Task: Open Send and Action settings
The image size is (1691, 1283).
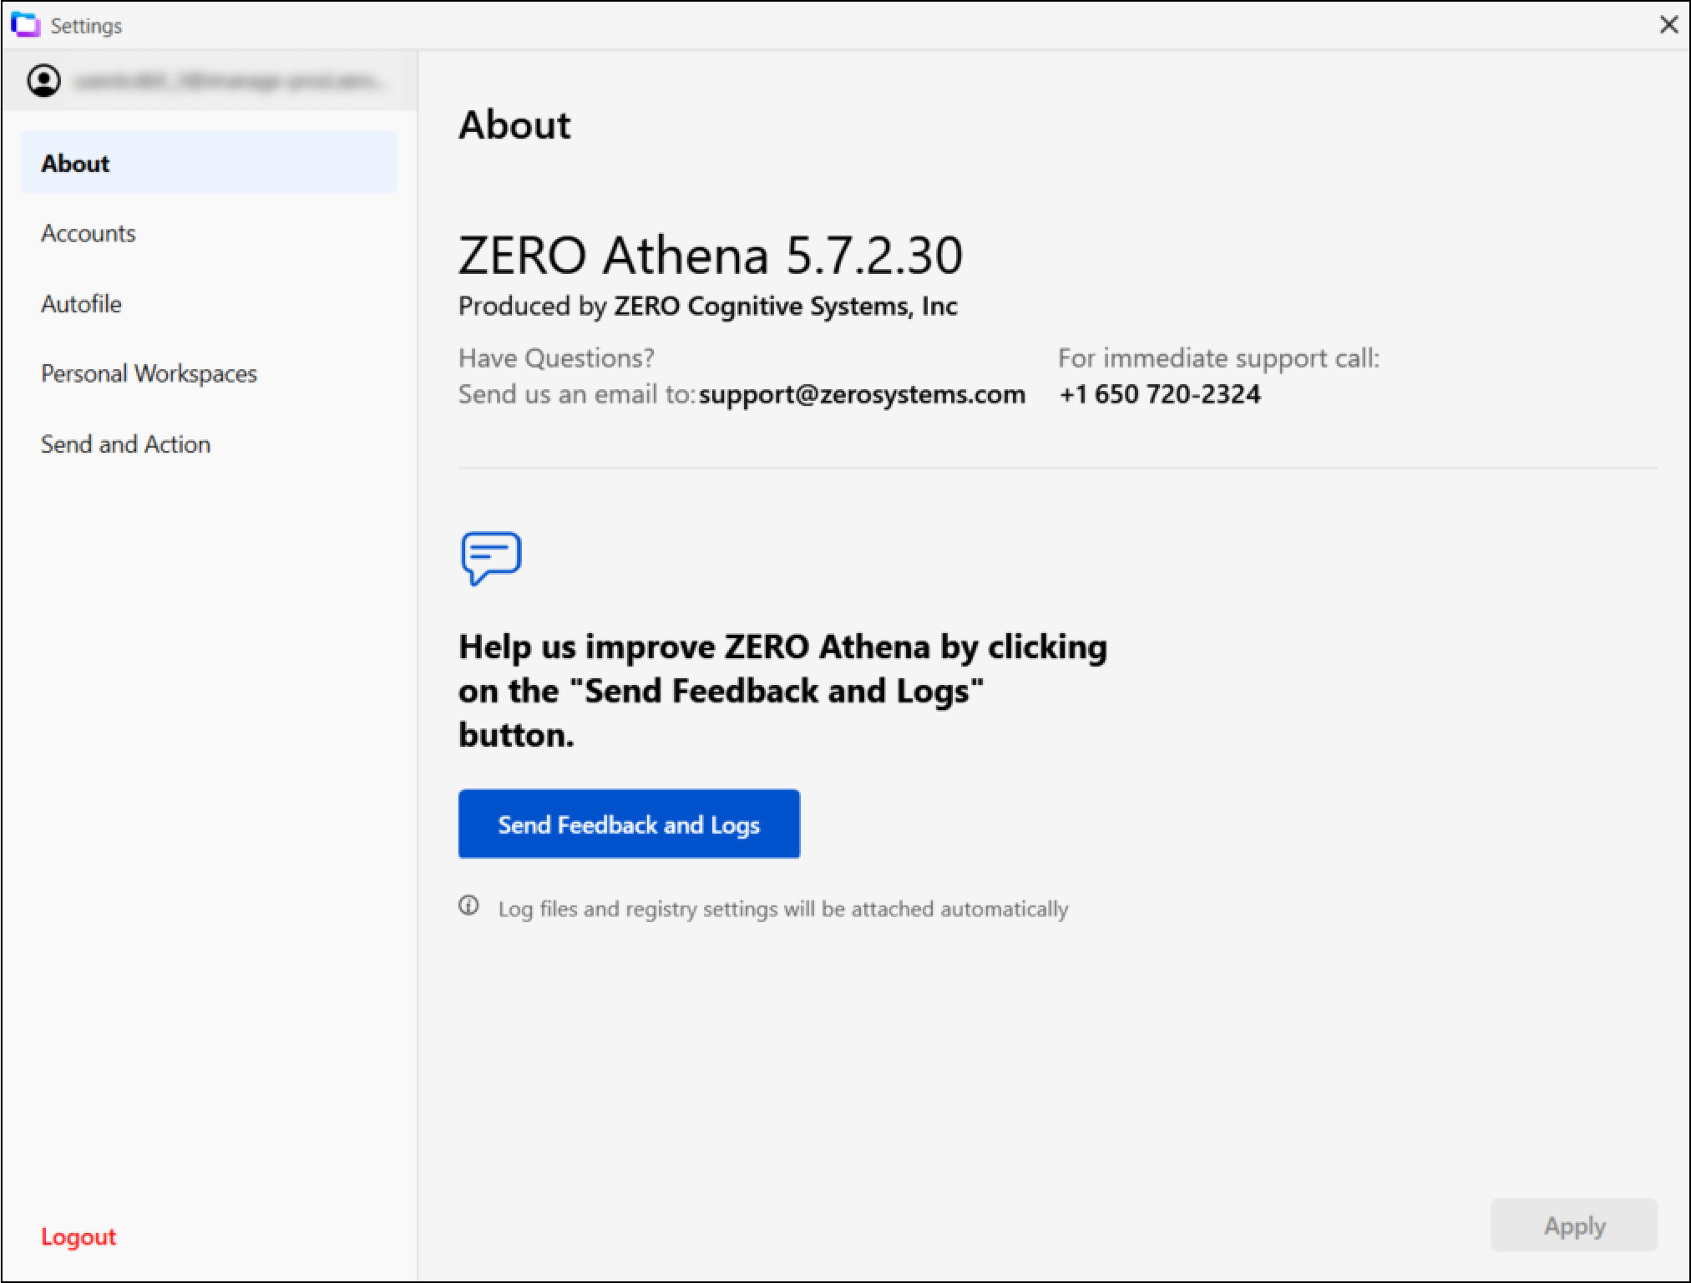Action: point(126,444)
